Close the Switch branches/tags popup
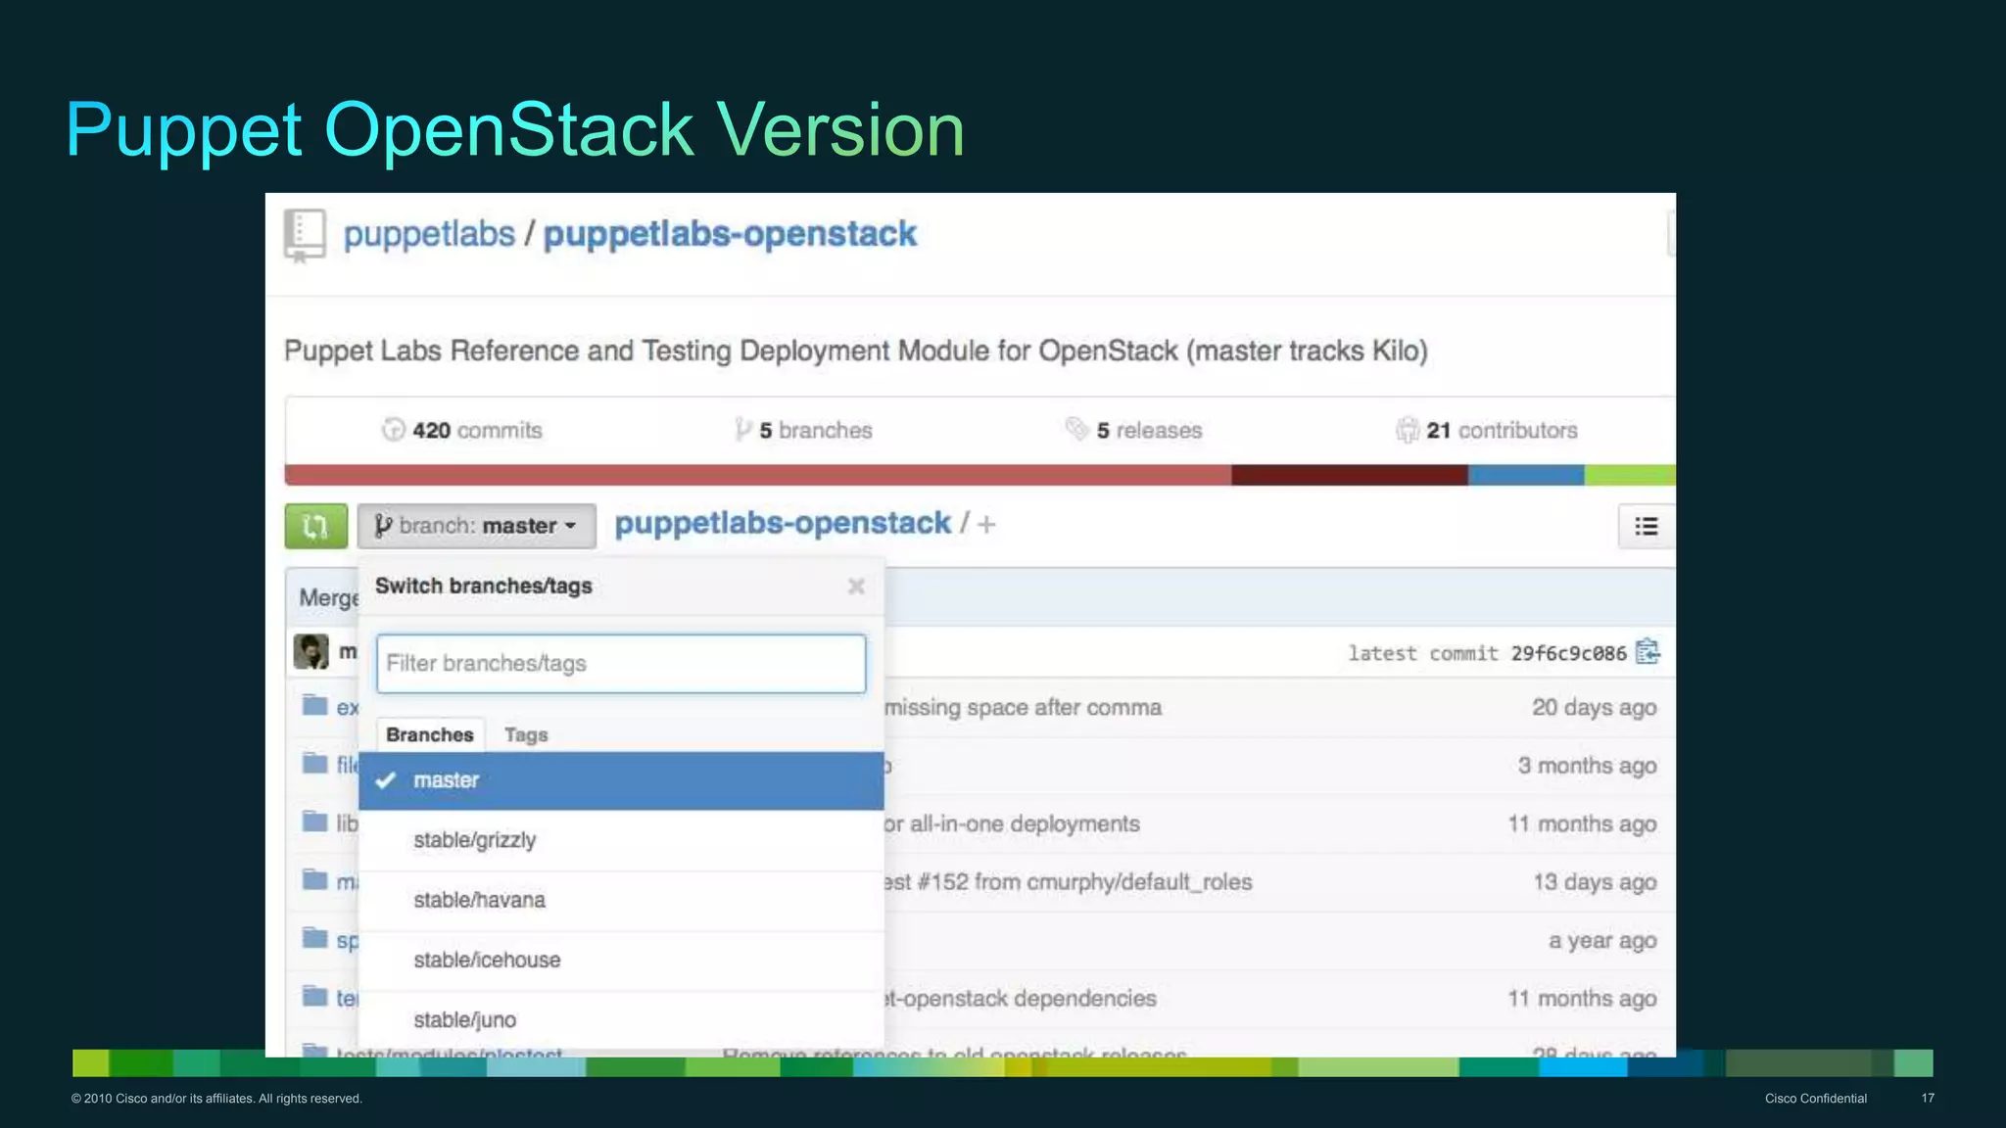The image size is (2006, 1128). tap(856, 586)
